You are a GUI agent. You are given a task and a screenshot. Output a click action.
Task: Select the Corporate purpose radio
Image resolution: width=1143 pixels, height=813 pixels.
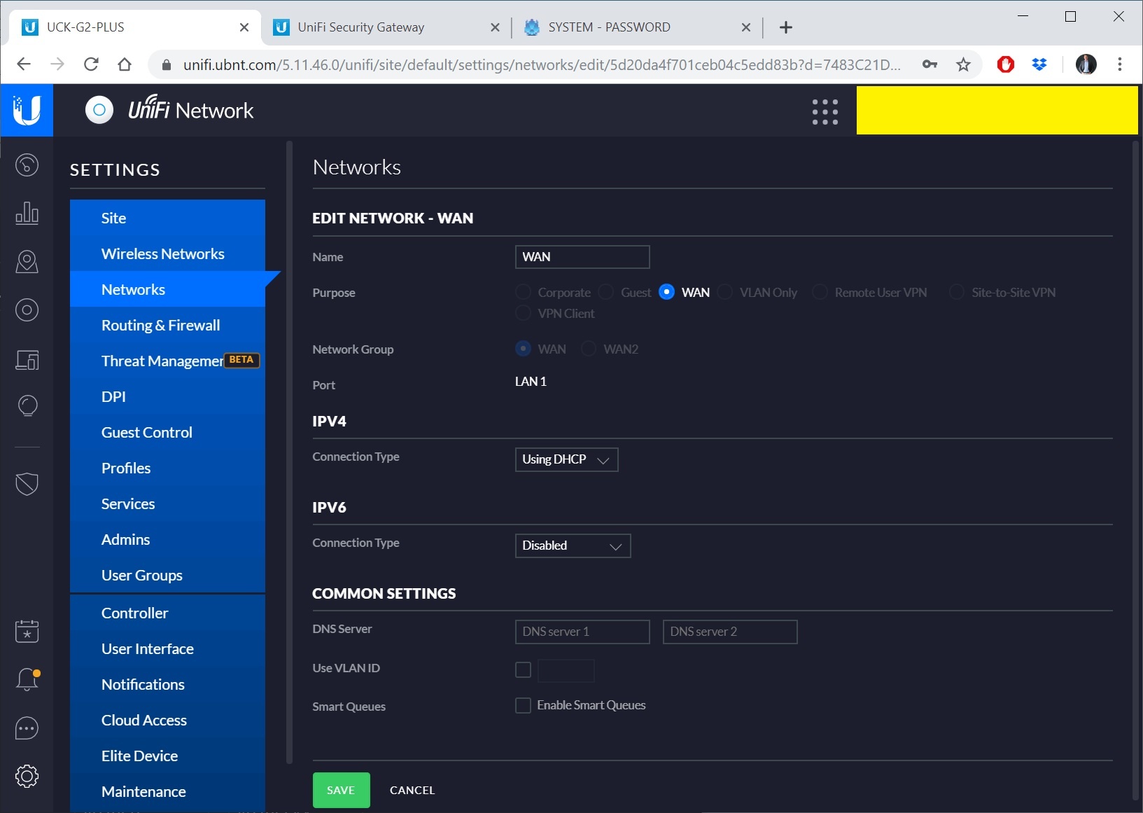click(x=523, y=292)
